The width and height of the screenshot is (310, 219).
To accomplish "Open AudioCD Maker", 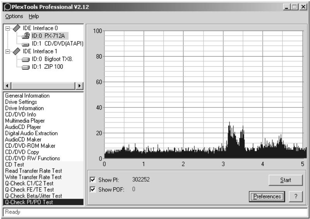I will pos(23,140).
